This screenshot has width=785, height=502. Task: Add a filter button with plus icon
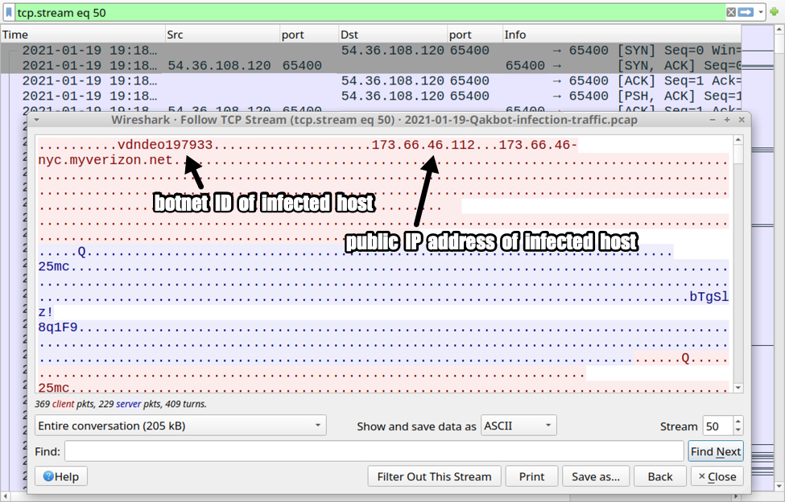click(x=774, y=13)
